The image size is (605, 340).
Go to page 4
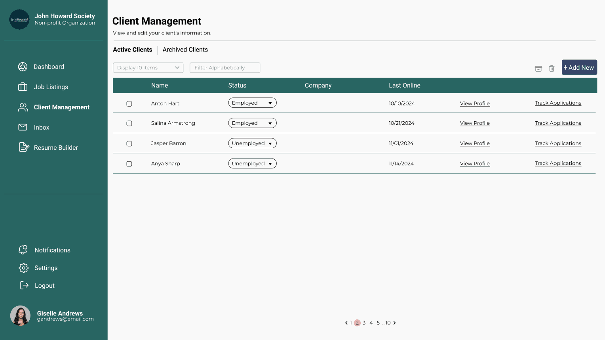[371, 323]
